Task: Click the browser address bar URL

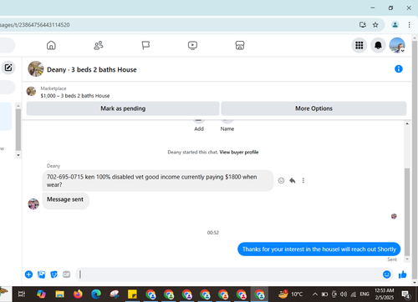Action: (x=35, y=25)
